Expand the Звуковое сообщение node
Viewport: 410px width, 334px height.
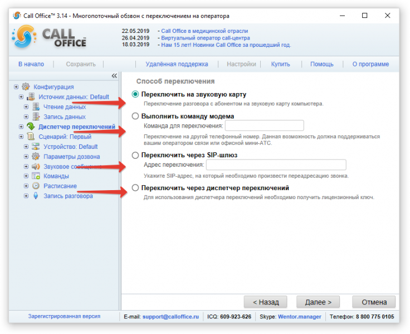point(26,167)
